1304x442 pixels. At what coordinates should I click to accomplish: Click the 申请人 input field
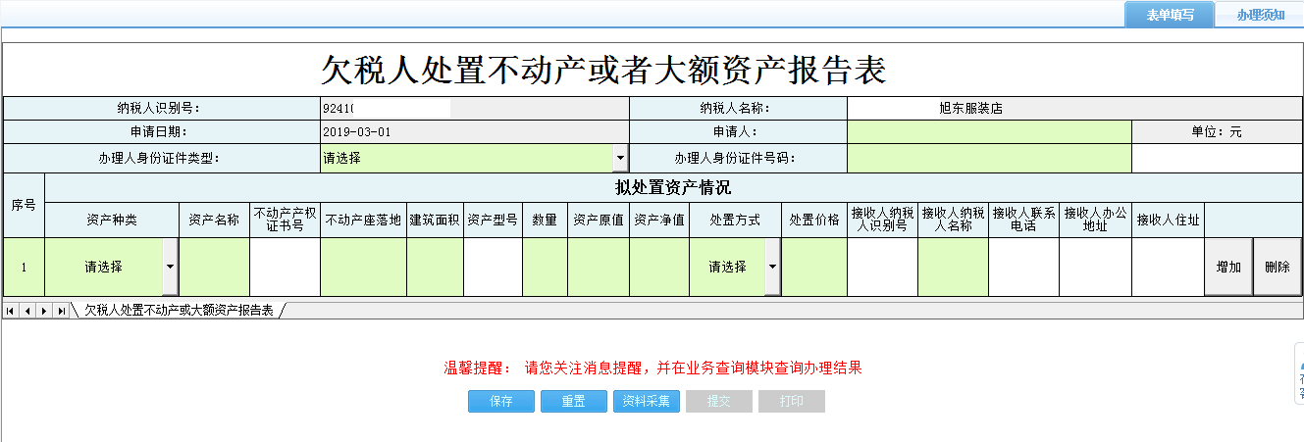989,131
